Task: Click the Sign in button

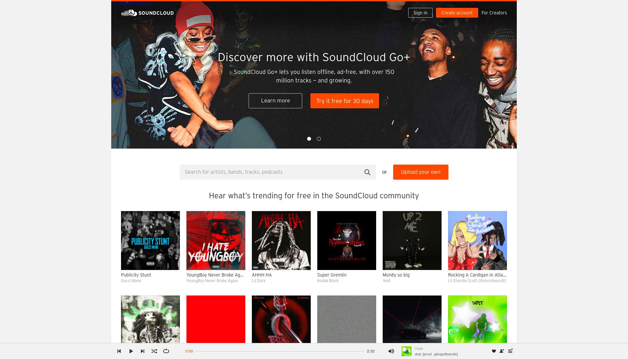Action: coord(420,13)
